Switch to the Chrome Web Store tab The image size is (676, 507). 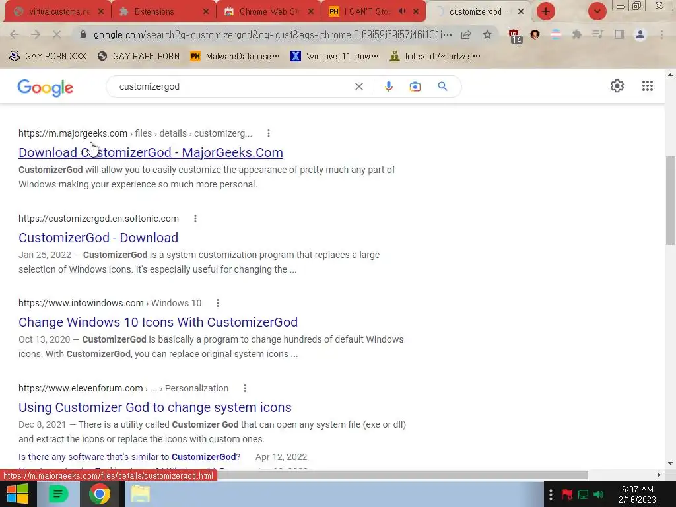(x=268, y=11)
